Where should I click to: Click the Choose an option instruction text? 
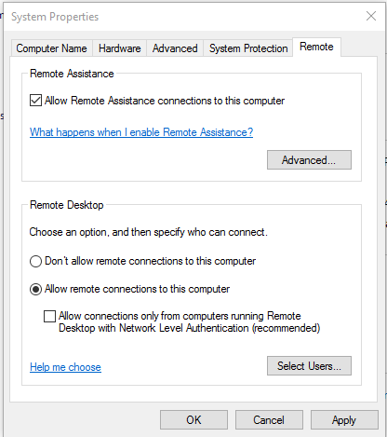148,232
